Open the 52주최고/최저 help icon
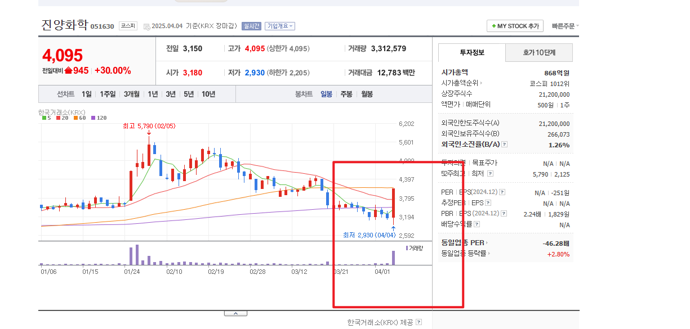Screen dimensions: 690x329 coord(490,174)
